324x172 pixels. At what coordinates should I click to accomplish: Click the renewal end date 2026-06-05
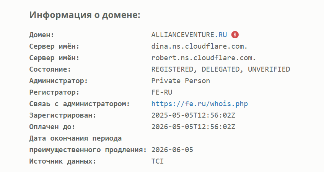tap(173, 150)
